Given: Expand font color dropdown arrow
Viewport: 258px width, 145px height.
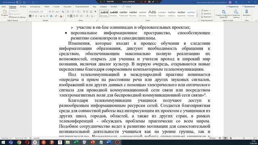Looking at the screenshot, I should pos(63,16).
